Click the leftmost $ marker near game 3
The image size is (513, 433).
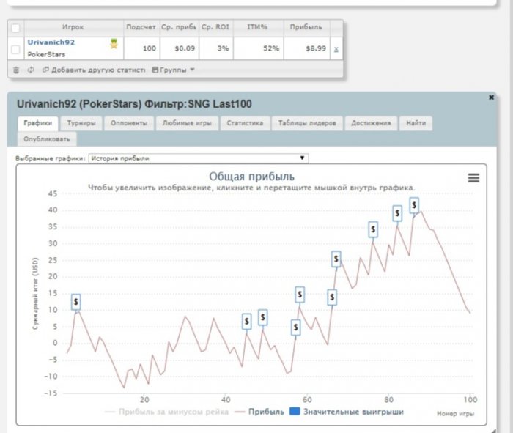click(76, 302)
